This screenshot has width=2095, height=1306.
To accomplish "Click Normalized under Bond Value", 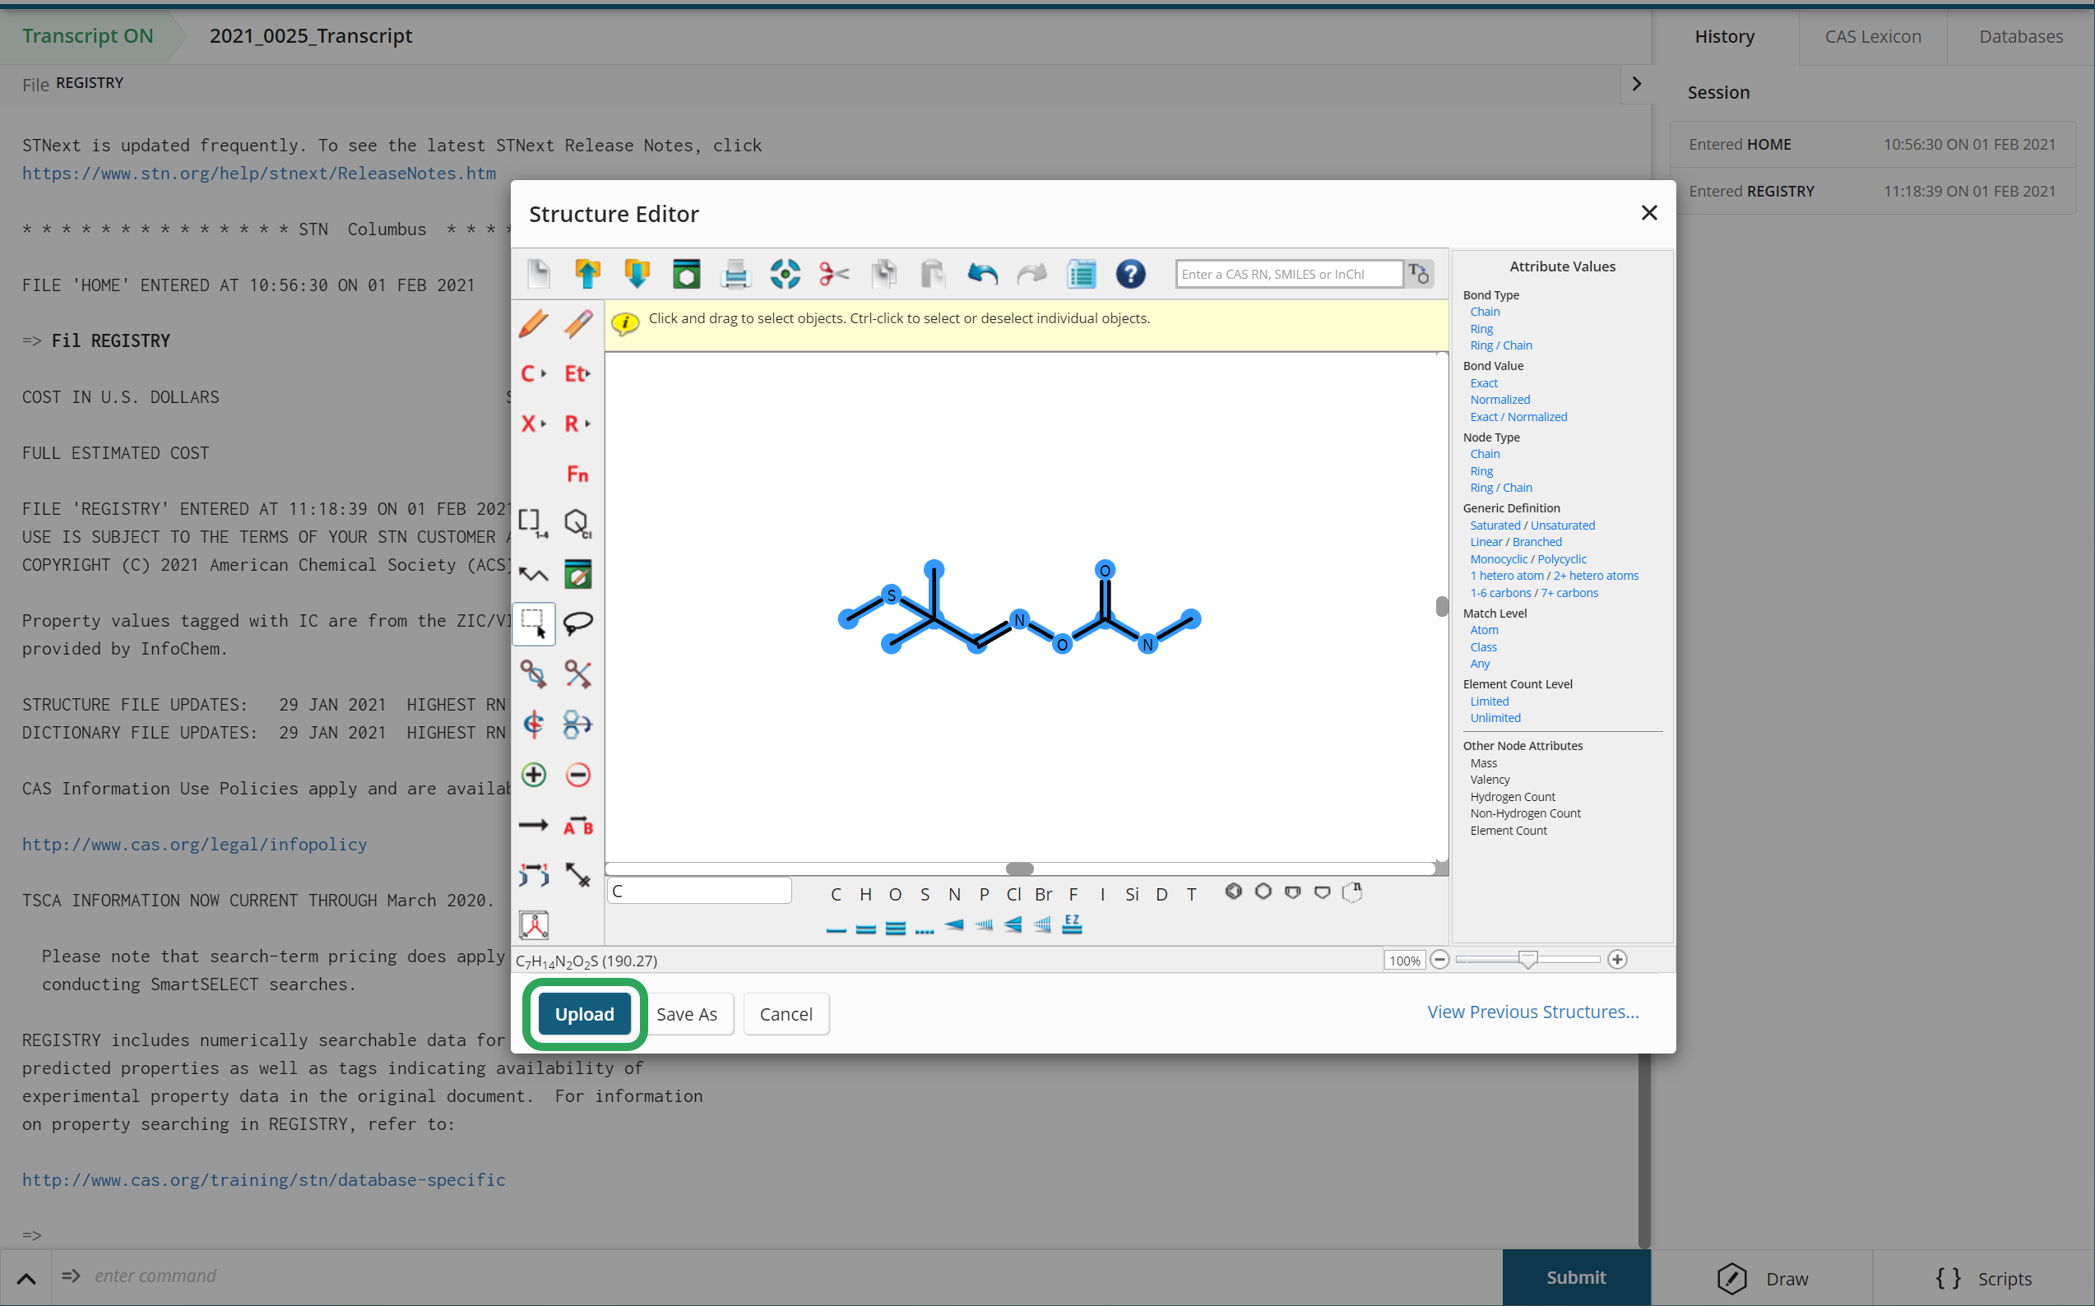I will [1499, 400].
